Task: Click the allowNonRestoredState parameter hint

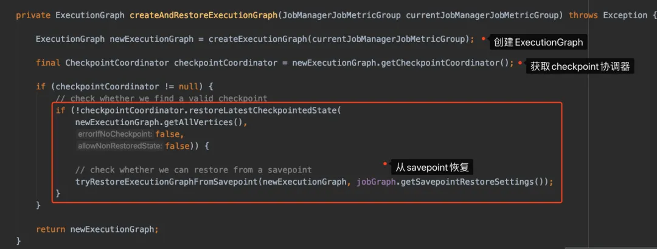Action: [120, 146]
